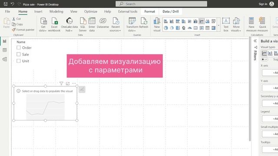Image resolution: width=278 pixels, height=156 pixels.
Task: Click the Save icon in the title bar
Action: pos(6,4)
